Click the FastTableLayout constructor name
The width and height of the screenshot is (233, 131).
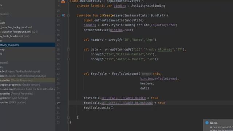coord(125,74)
